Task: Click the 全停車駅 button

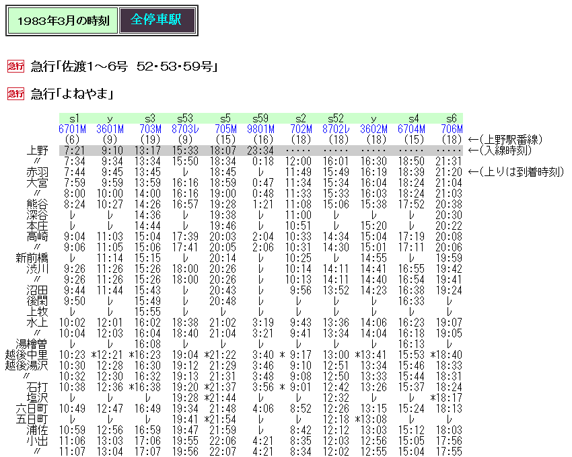Action: click(x=157, y=20)
